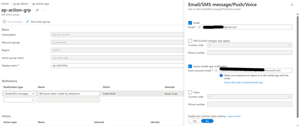The height and width of the screenshot is (126, 299).
Task: Click Save changes button
Action: point(13,22)
